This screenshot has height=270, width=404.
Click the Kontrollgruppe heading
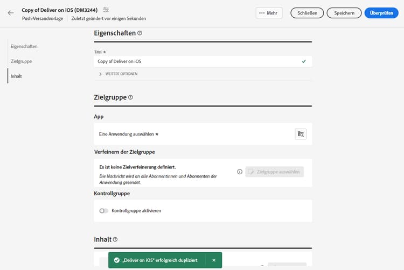click(x=112, y=194)
